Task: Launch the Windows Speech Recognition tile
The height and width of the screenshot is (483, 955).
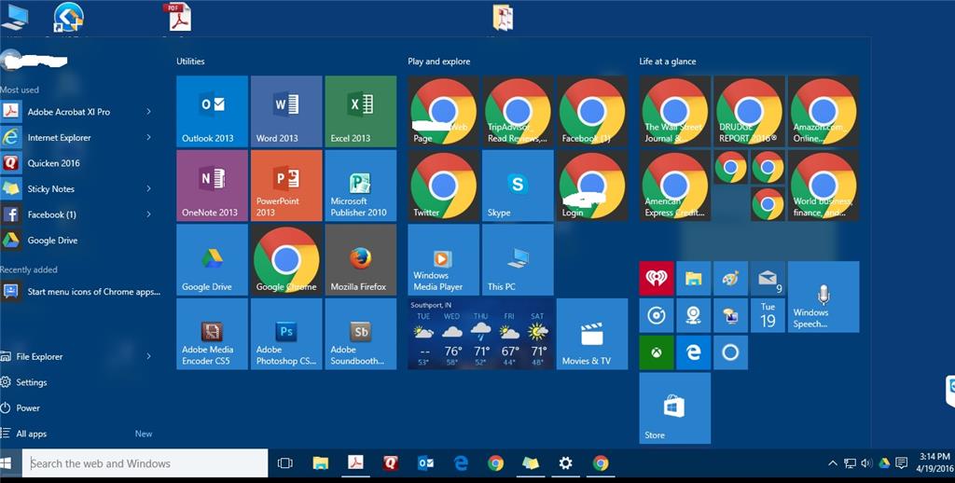Action: pos(824,297)
